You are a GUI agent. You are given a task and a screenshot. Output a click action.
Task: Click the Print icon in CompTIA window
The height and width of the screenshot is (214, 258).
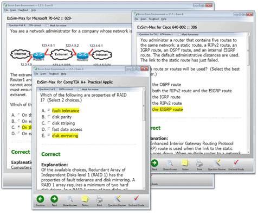point(99,199)
